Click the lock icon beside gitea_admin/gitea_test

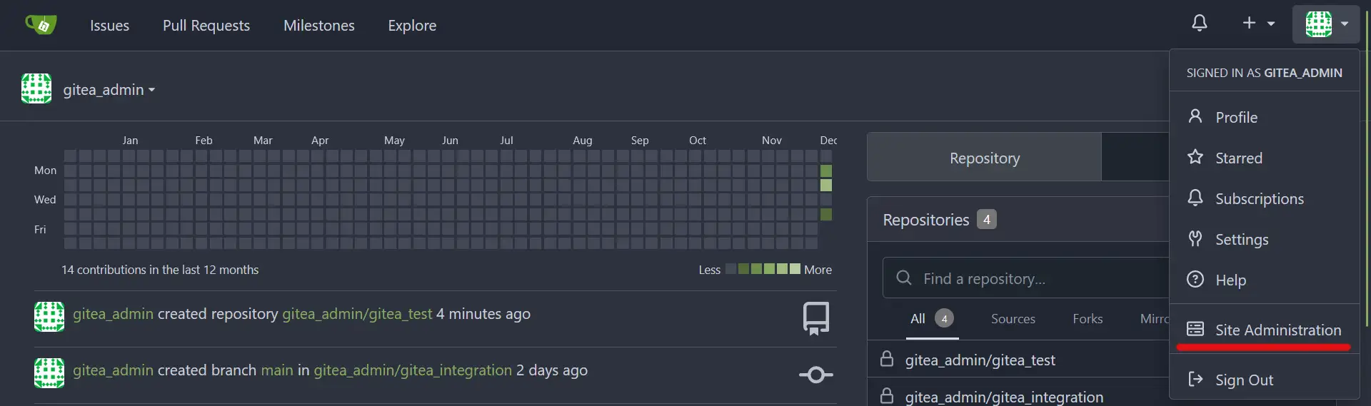point(887,359)
